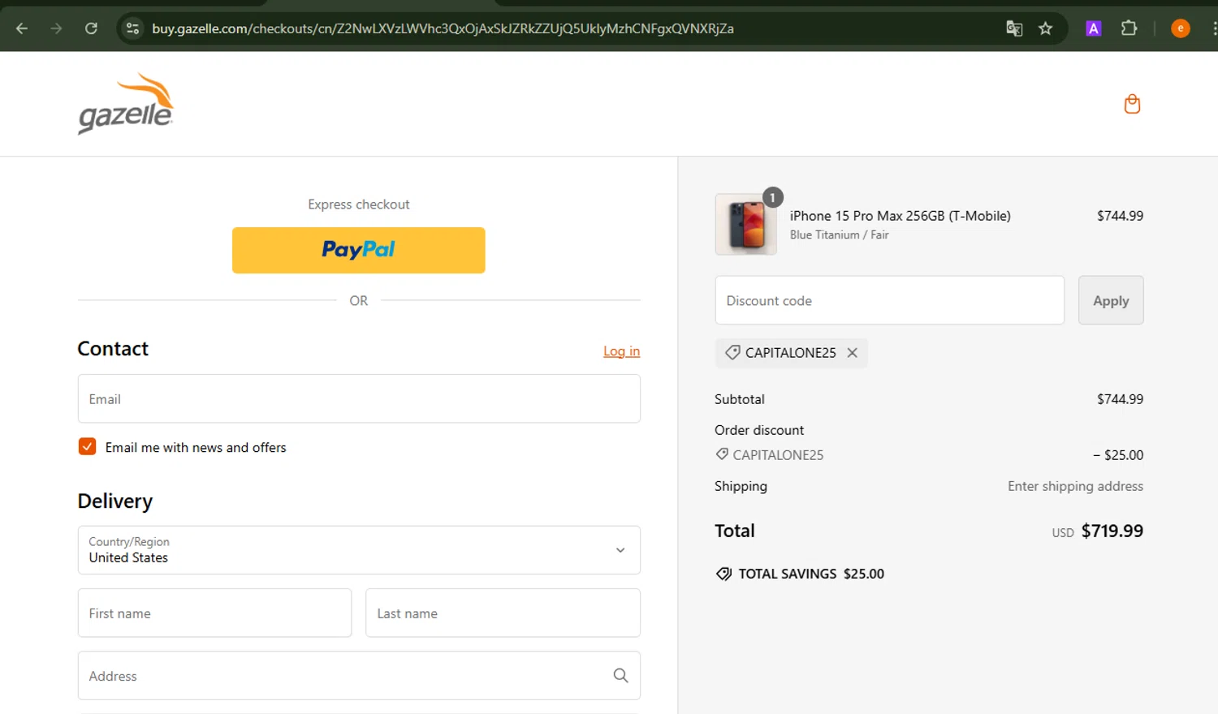Open the shopping bag cart icon
Image resolution: width=1218 pixels, height=714 pixels.
pyautogui.click(x=1132, y=104)
